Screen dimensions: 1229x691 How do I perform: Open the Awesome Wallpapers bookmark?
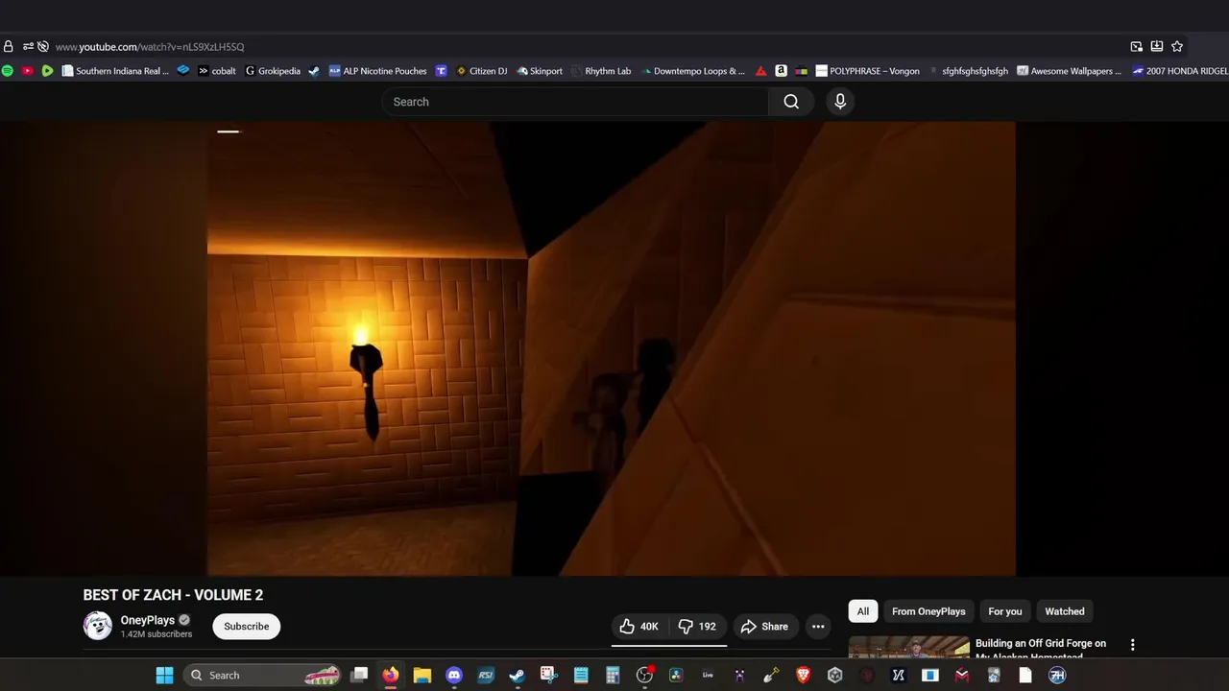pos(1069,71)
